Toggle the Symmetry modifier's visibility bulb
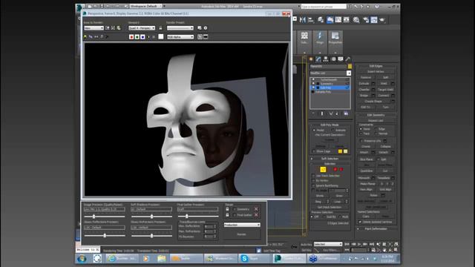The width and height of the screenshot is (475, 267). [x=313, y=84]
